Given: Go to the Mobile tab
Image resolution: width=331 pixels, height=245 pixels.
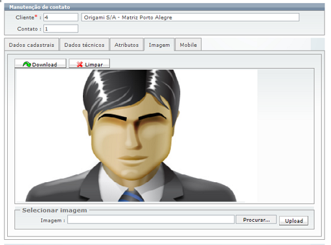Looking at the screenshot, I should point(188,45).
